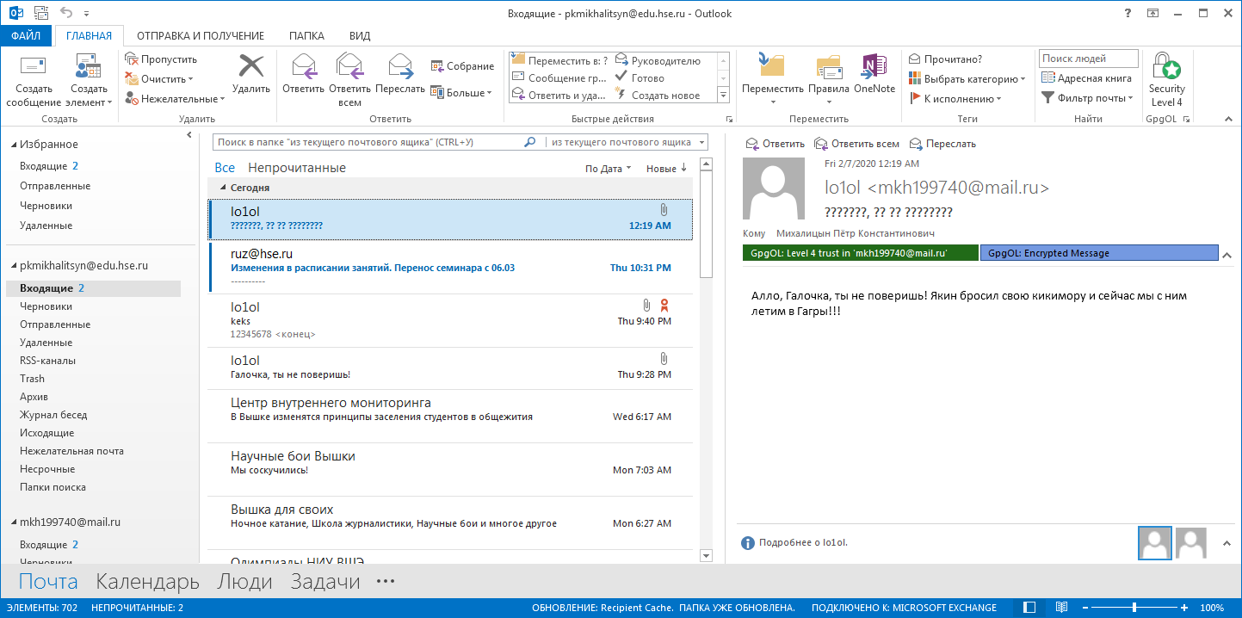Click the Собрание meeting reply button
Viewport: 1242px width, 618px height.
[462, 66]
